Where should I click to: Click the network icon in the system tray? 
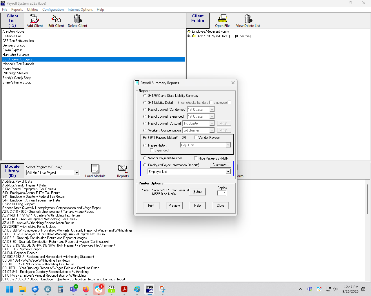pos(328,289)
